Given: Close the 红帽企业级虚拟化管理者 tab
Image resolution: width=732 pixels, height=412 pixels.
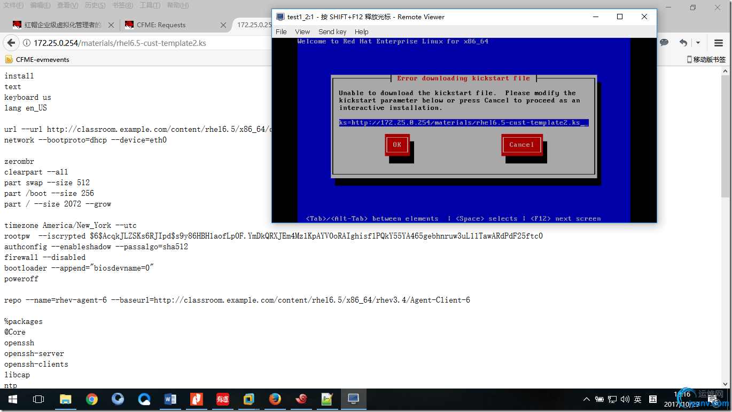Looking at the screenshot, I should [111, 25].
